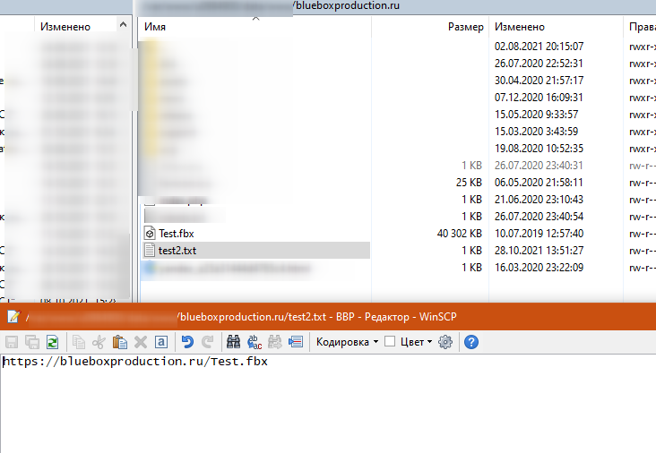Image resolution: width=656 pixels, height=453 pixels.
Task: Click the Save file icon in editor toolbar
Action: click(x=13, y=341)
